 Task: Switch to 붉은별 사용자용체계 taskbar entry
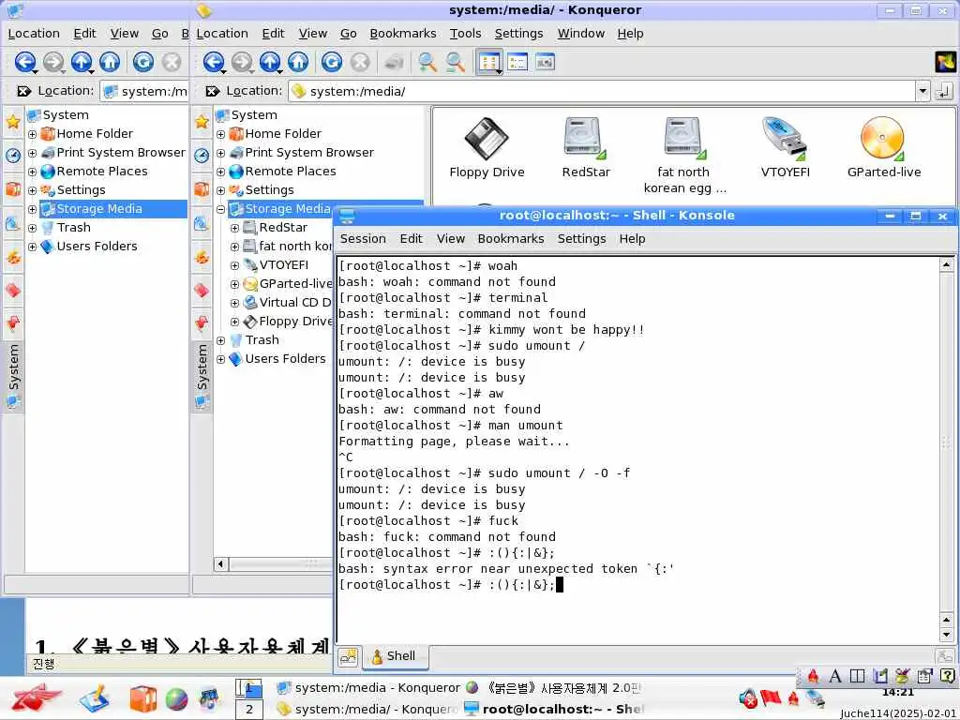(x=553, y=688)
